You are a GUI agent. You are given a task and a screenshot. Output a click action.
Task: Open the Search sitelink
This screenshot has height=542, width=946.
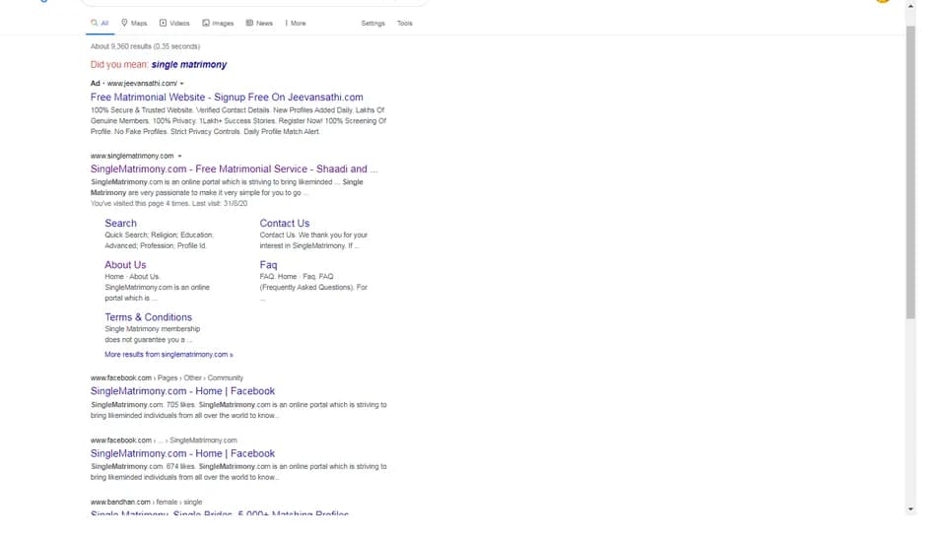120,223
